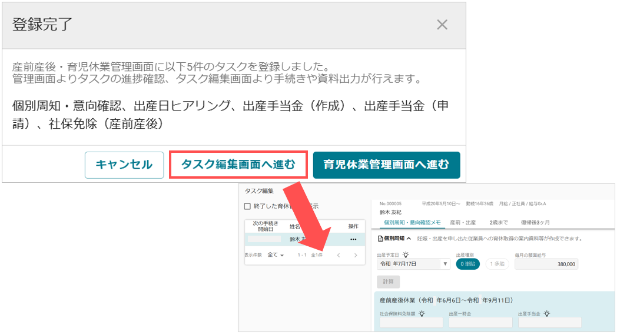
Task: Collapse the 個別周知 section chevron
Action: click(x=409, y=239)
